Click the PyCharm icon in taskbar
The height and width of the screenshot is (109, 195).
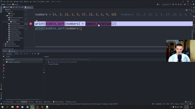pos(32,107)
